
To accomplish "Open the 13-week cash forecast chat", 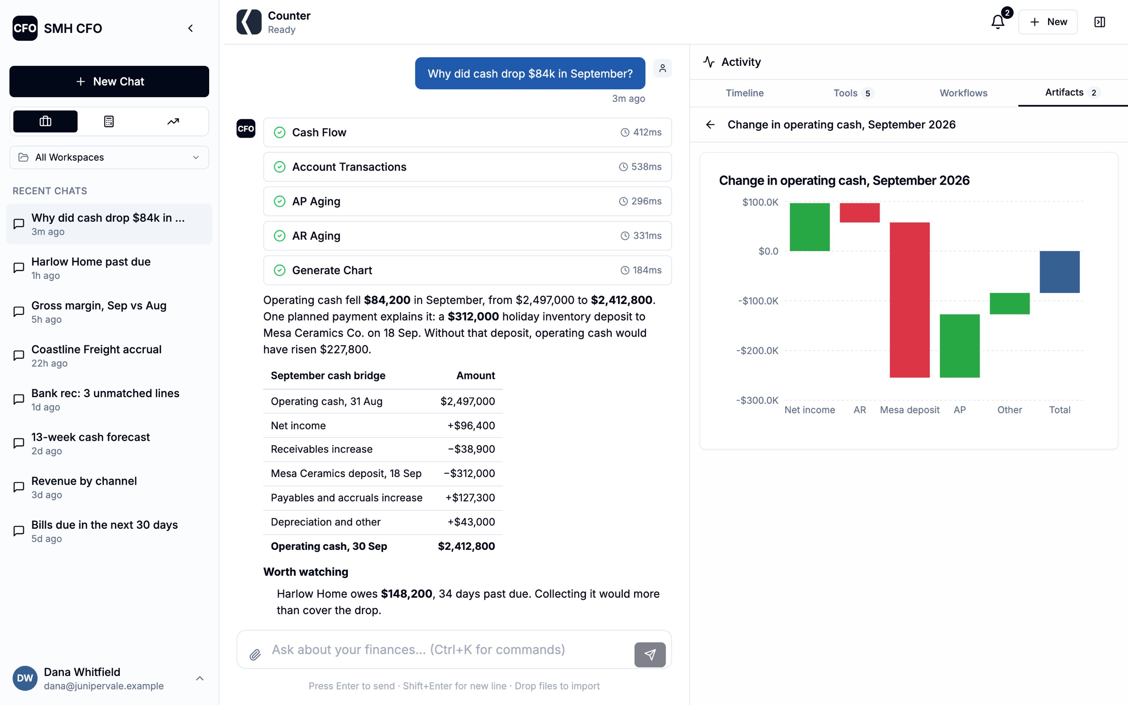I will (x=109, y=443).
